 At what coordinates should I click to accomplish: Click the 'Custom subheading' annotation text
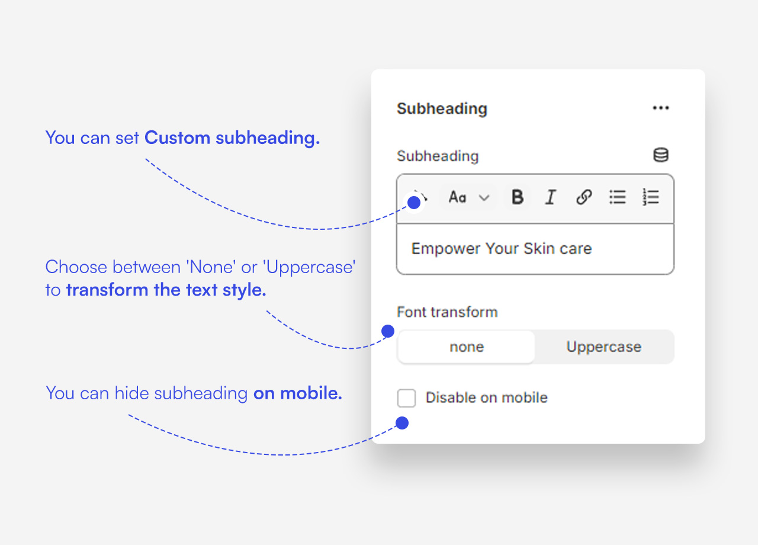(232, 138)
